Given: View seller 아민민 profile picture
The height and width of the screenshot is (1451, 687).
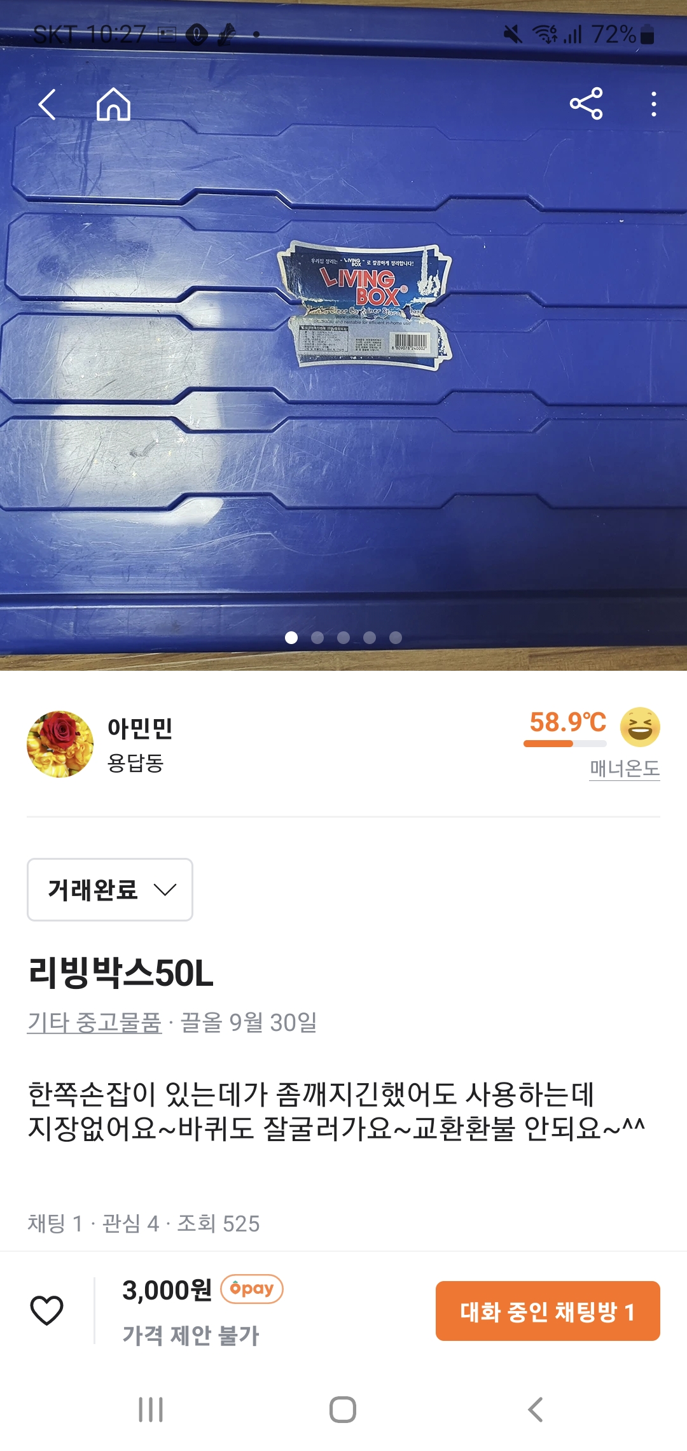Looking at the screenshot, I should pos(60,744).
